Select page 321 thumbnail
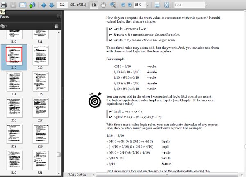The width and height of the screenshot is (246, 177). 40,160
